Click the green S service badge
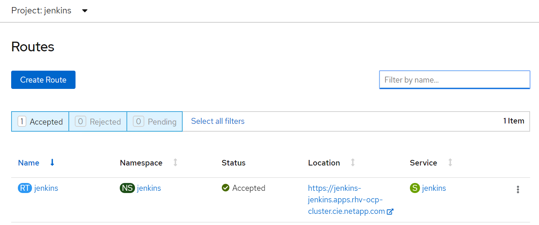539x225 pixels. [415, 188]
